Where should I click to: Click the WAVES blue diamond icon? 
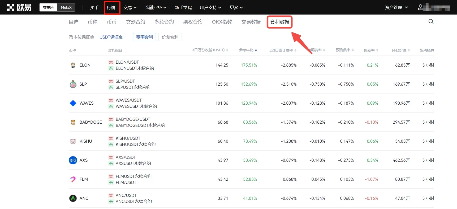pyautogui.click(x=73, y=103)
